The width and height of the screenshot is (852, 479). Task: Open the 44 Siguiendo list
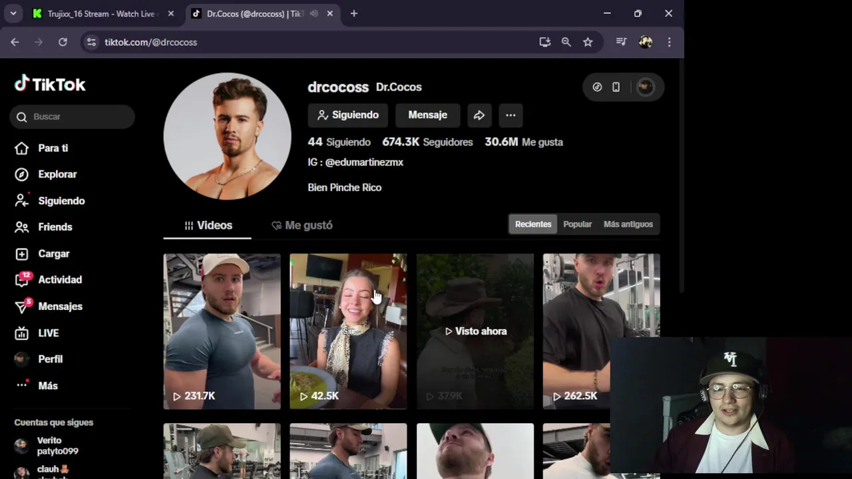(x=339, y=142)
